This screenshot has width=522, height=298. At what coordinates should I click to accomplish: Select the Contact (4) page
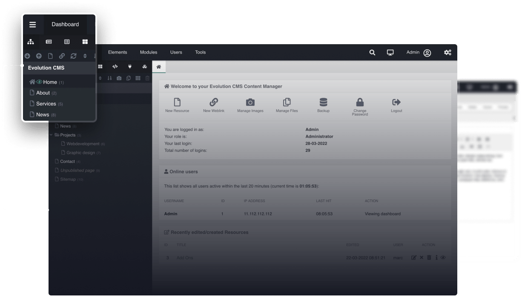pyautogui.click(x=67, y=162)
